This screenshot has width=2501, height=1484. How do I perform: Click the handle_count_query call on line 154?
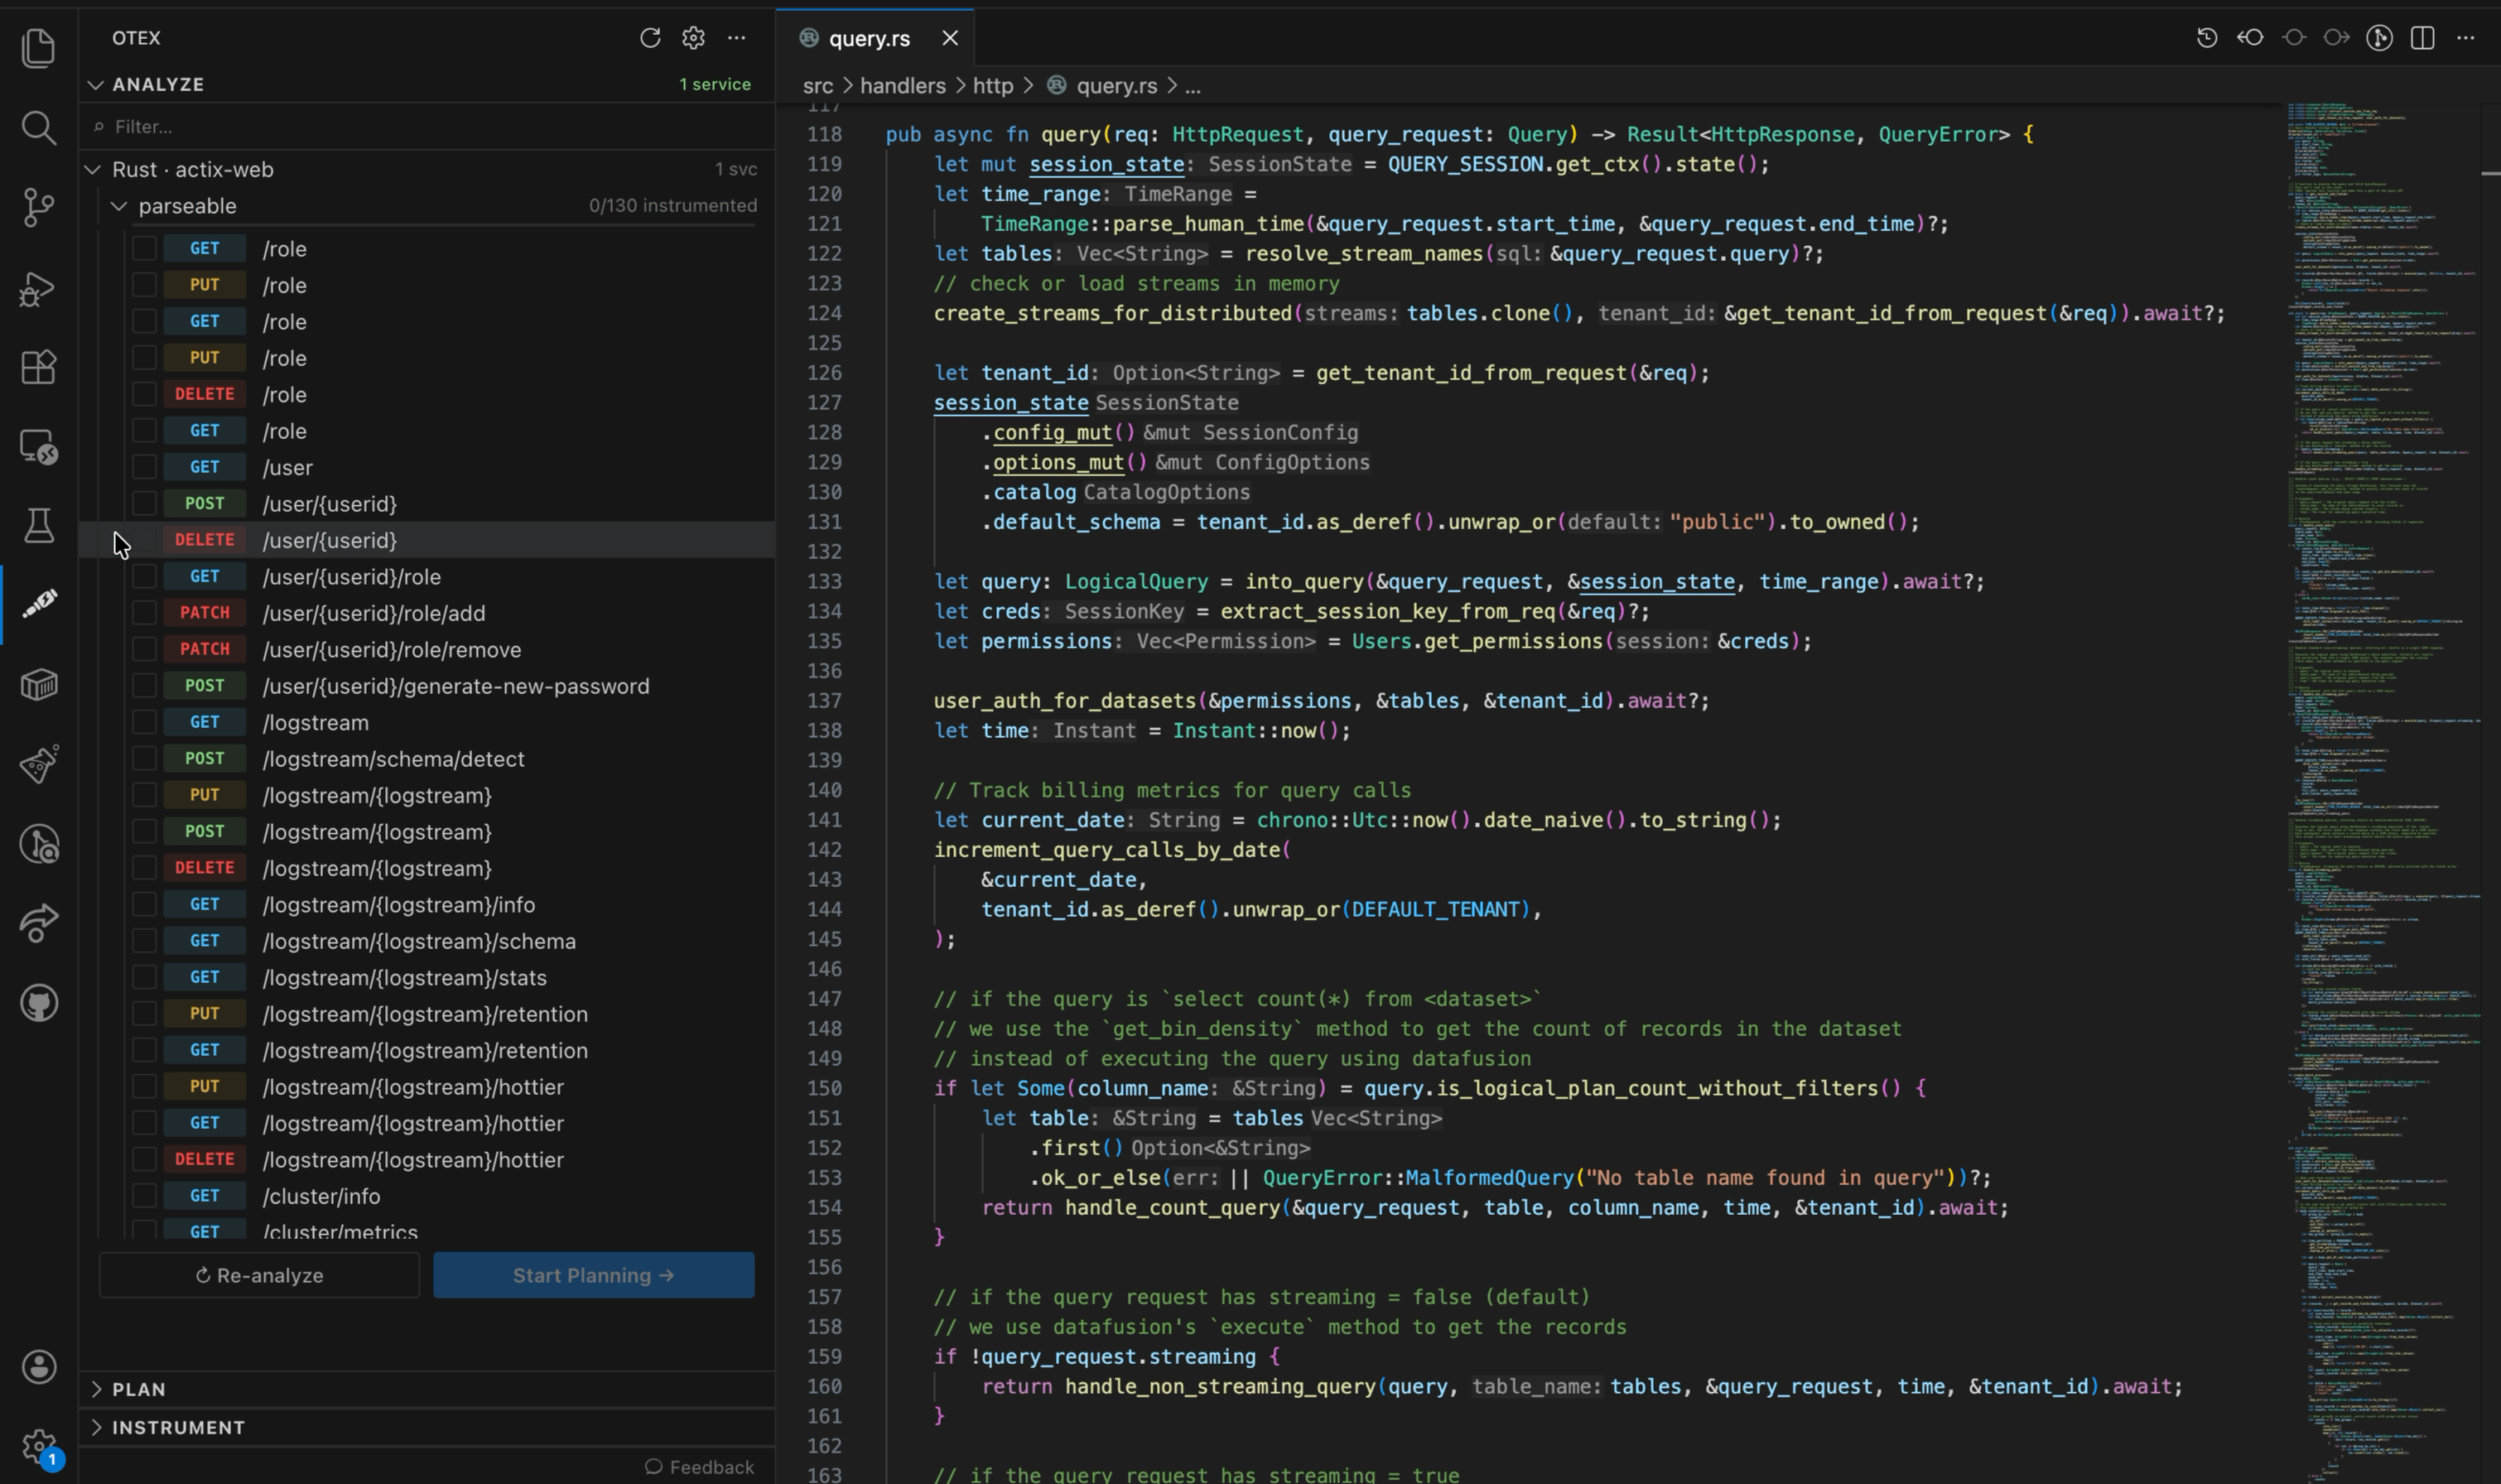coord(1172,1208)
